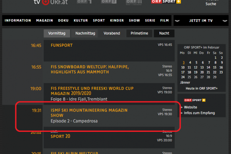
Task: Click the left arrow beside JETZT IM TV
Action: pos(177,20)
